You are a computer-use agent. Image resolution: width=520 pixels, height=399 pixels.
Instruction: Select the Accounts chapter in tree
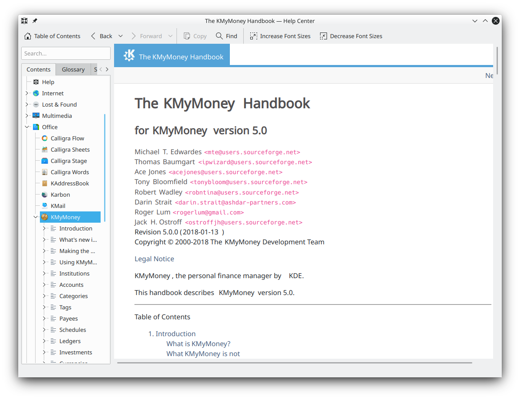[71, 285]
